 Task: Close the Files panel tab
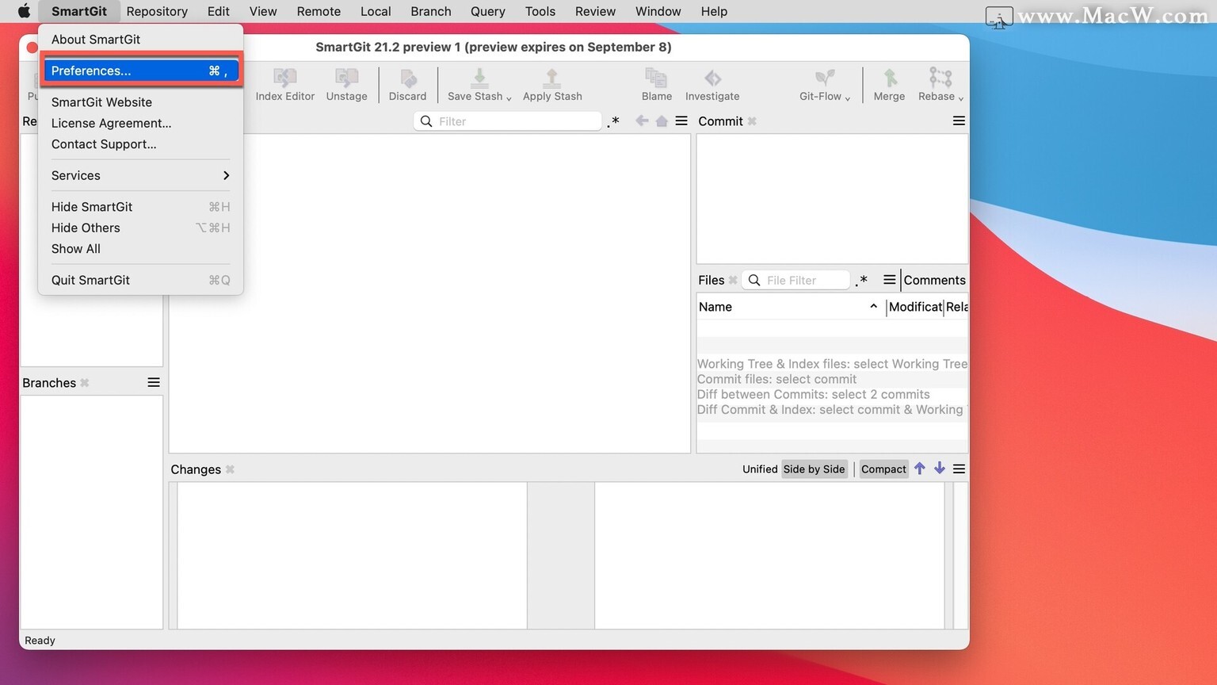[x=733, y=280]
